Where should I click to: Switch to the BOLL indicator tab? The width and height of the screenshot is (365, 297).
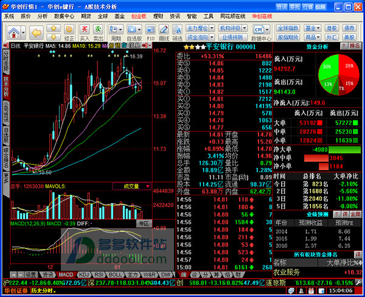(115, 274)
